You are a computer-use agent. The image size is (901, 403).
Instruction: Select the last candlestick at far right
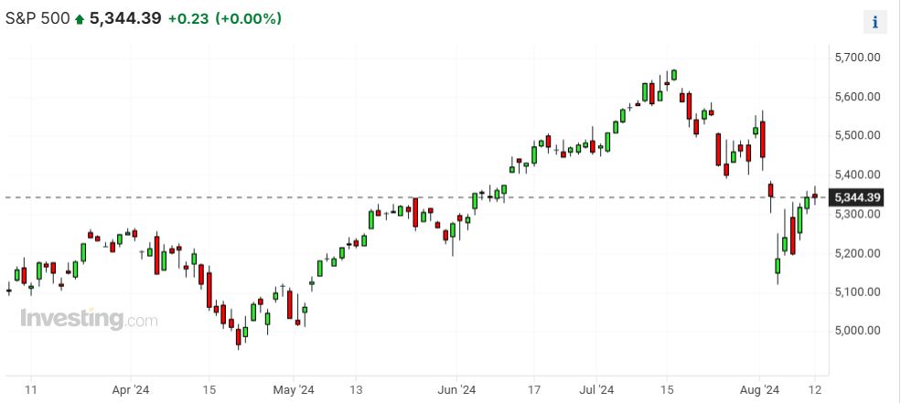[x=815, y=195]
